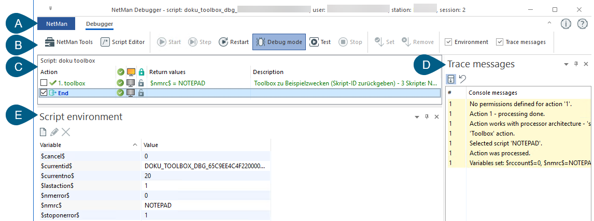Switch to the NetMan tab
Screen dimensions: 594x221
coord(56,24)
